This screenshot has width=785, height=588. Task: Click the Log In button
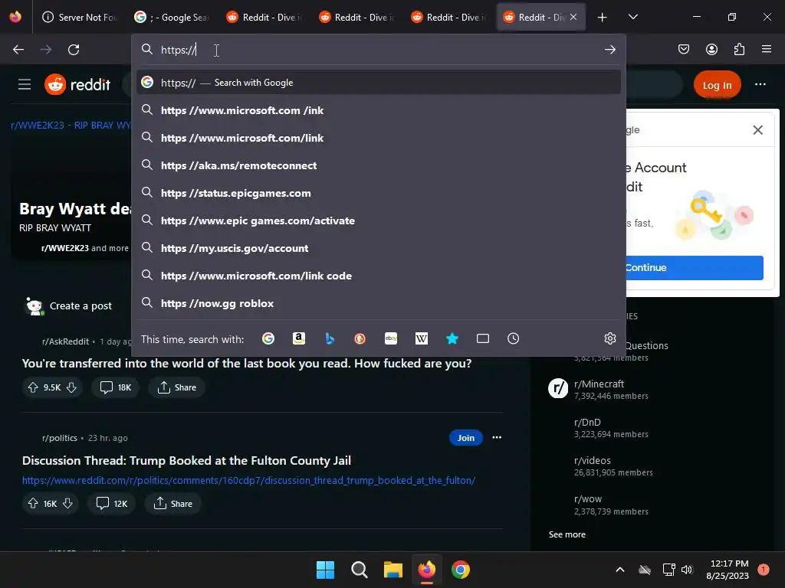coord(717,85)
